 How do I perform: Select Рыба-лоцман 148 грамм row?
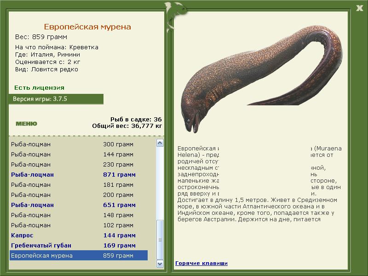pyautogui.click(x=79, y=215)
